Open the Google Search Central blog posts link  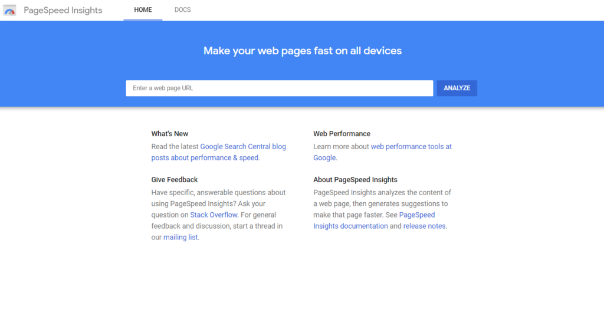[x=218, y=152]
